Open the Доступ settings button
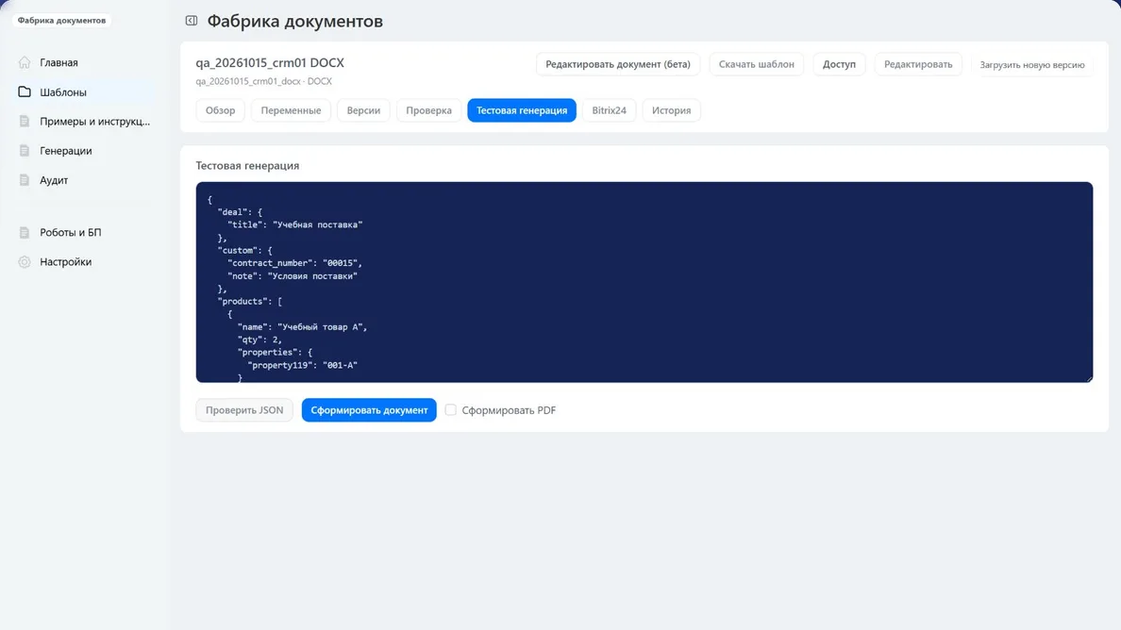Screen dimensions: 1121x630 coord(839,64)
